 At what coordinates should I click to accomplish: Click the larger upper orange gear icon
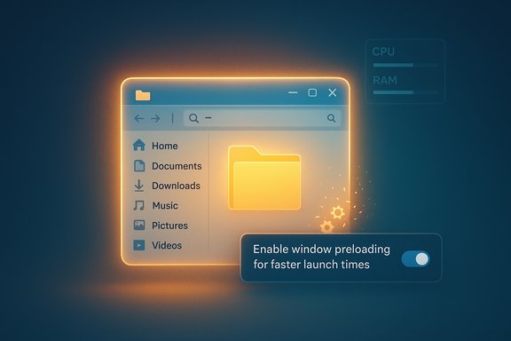point(338,212)
